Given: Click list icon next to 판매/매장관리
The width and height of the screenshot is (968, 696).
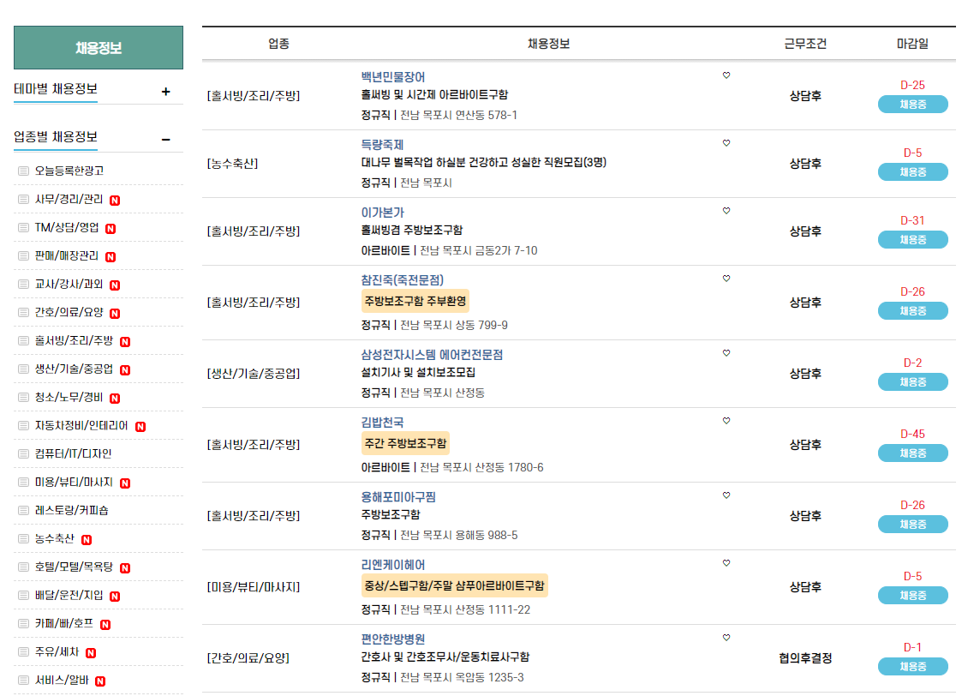Looking at the screenshot, I should coord(23,256).
